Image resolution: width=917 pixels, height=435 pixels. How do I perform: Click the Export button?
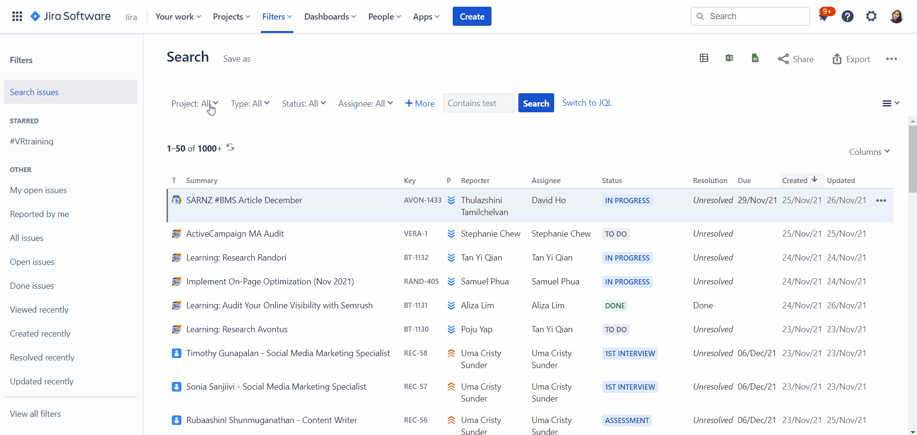851,59
